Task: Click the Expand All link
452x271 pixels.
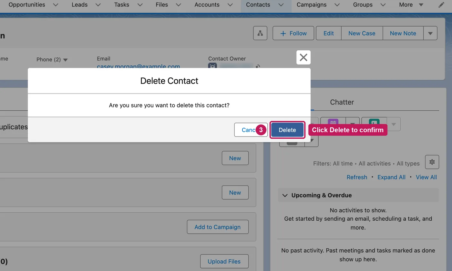Action: [x=391, y=177]
